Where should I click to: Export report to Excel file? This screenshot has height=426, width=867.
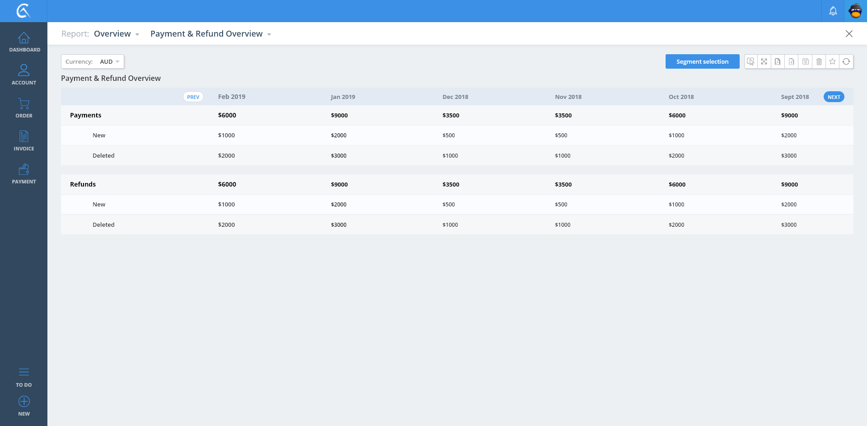pos(791,61)
